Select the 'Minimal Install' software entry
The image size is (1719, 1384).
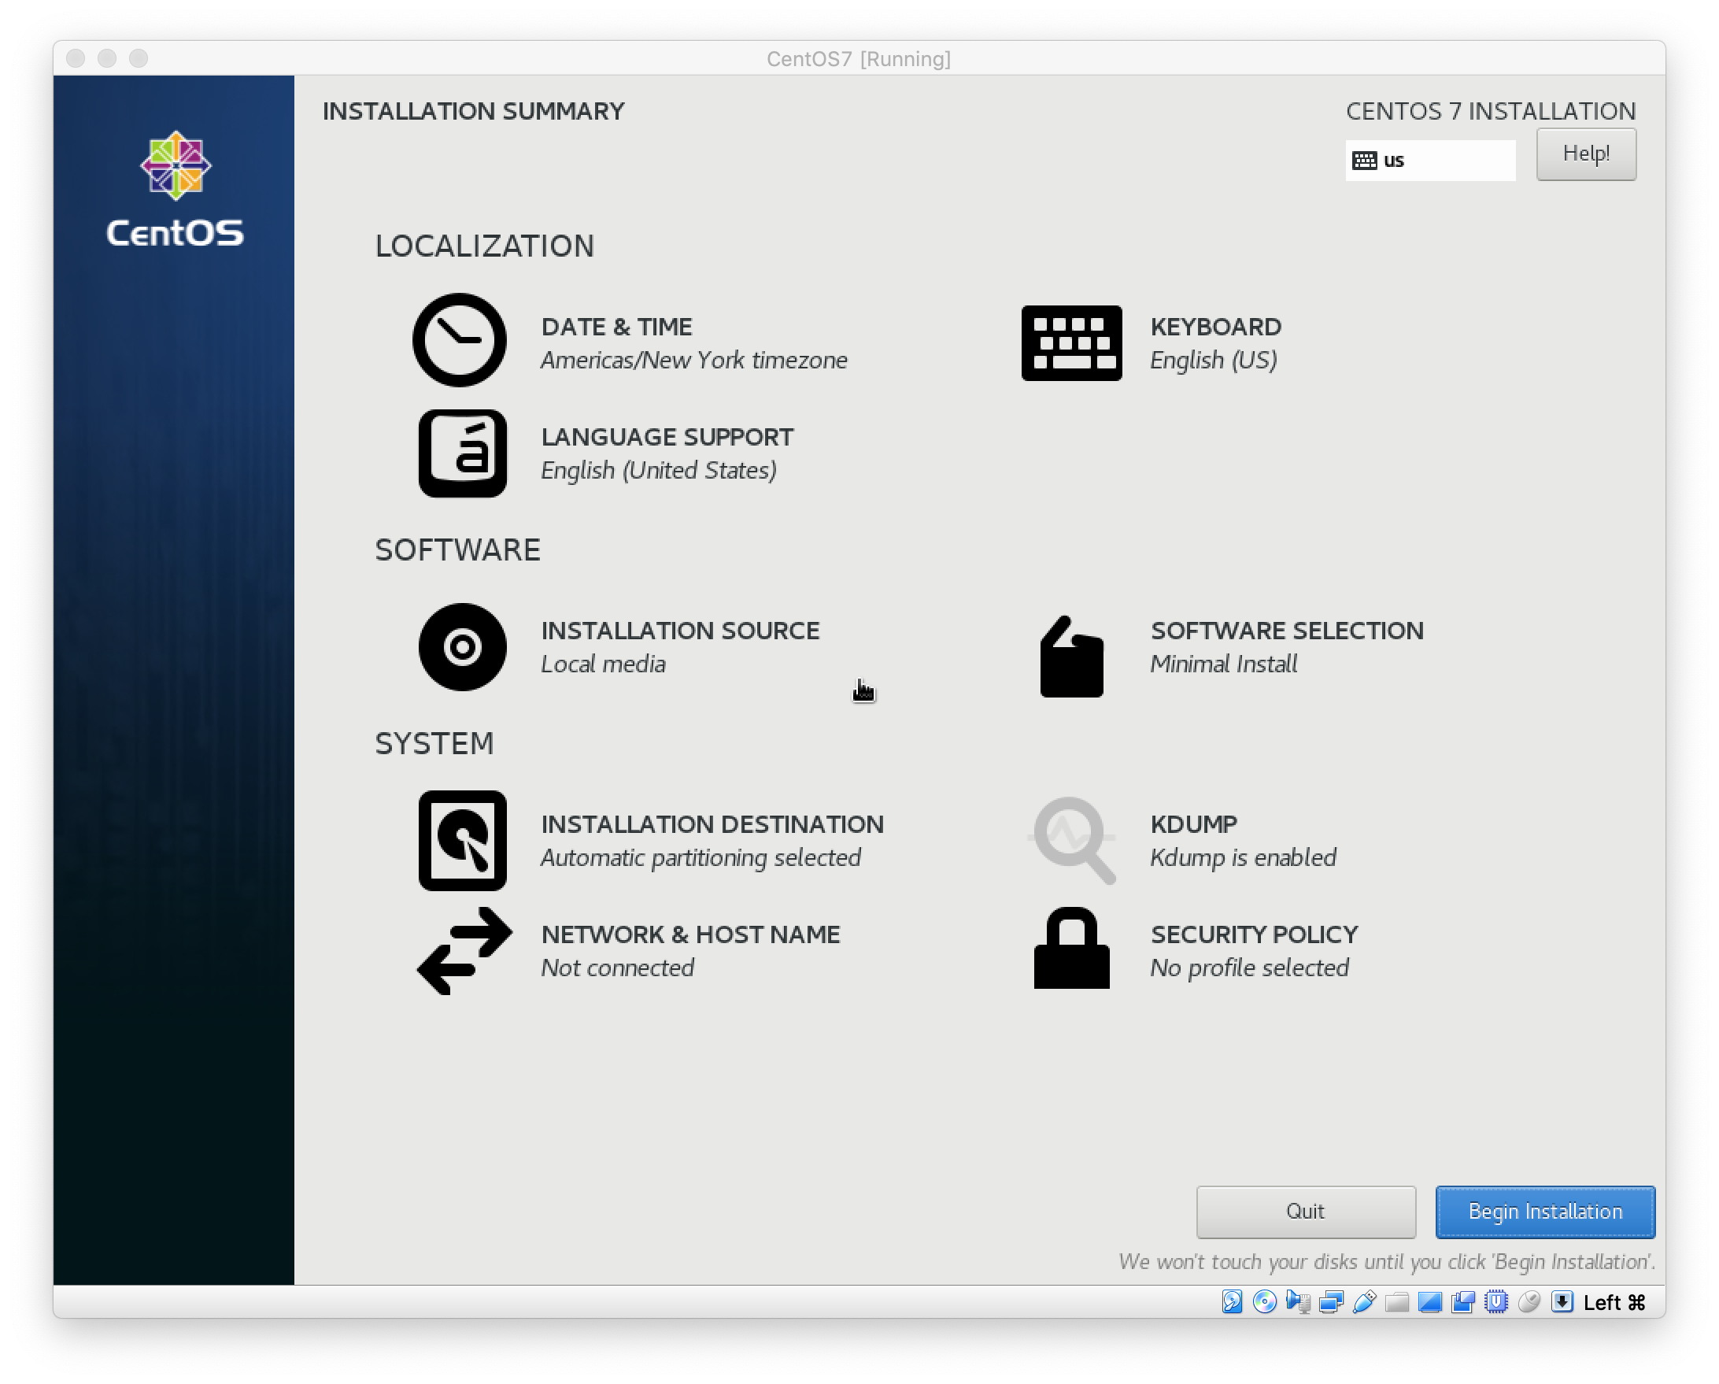click(1223, 664)
